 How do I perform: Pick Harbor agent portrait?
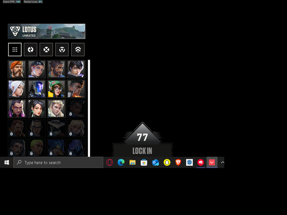[x=56, y=69]
